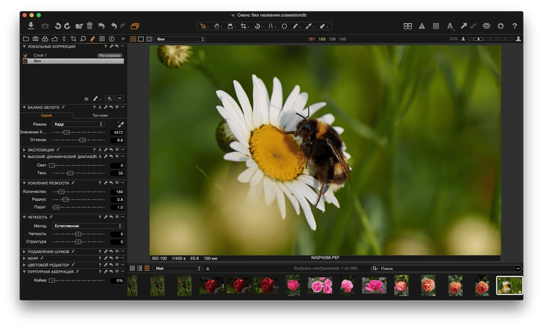
Task: Open the Metadata info tool tab
Action: click(x=111, y=39)
